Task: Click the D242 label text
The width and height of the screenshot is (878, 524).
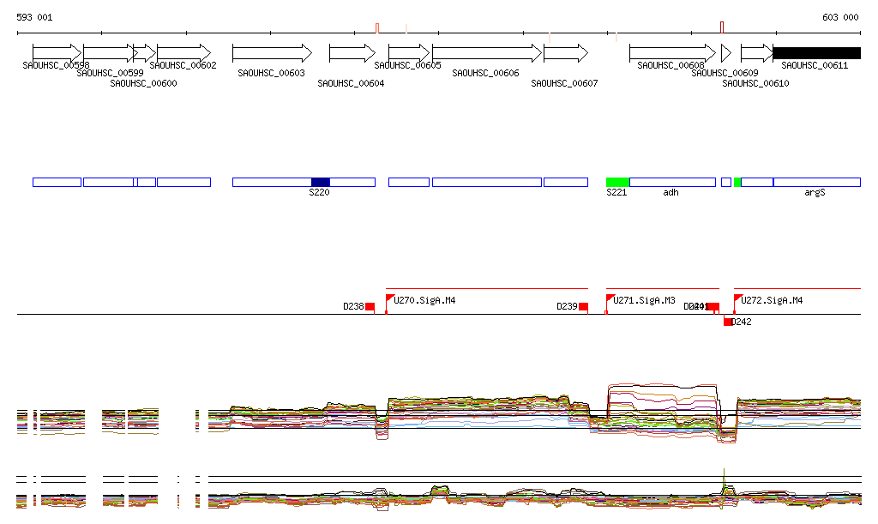Action: [742, 322]
